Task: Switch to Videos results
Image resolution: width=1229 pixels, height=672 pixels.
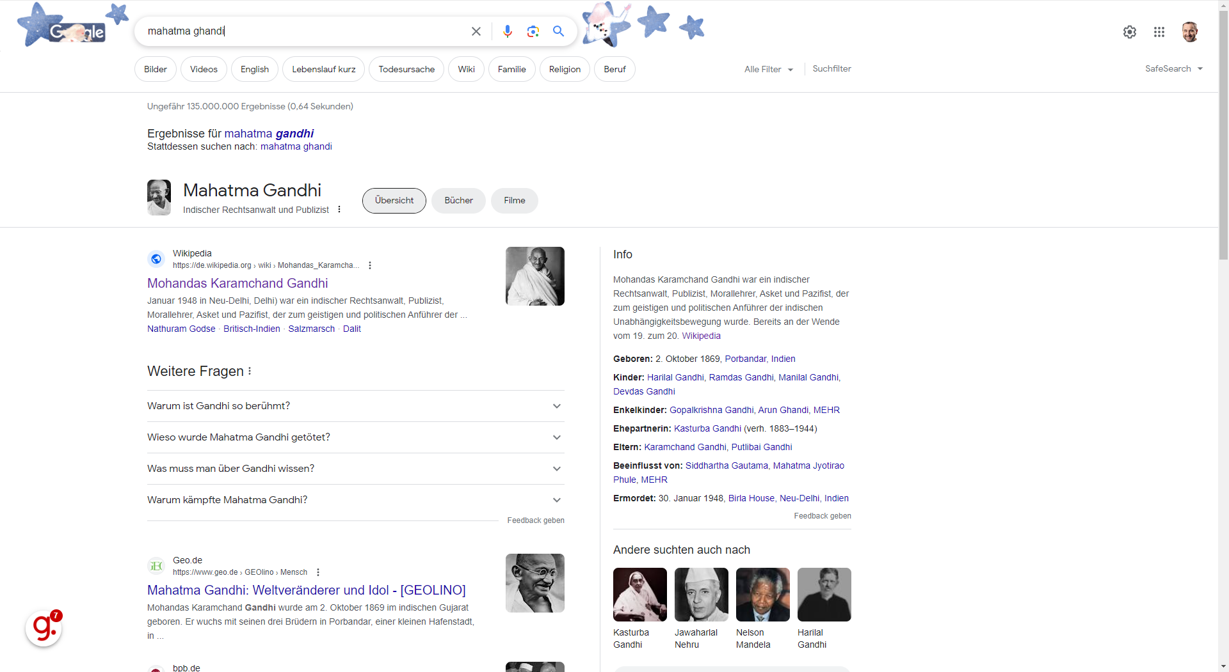Action: [x=204, y=69]
